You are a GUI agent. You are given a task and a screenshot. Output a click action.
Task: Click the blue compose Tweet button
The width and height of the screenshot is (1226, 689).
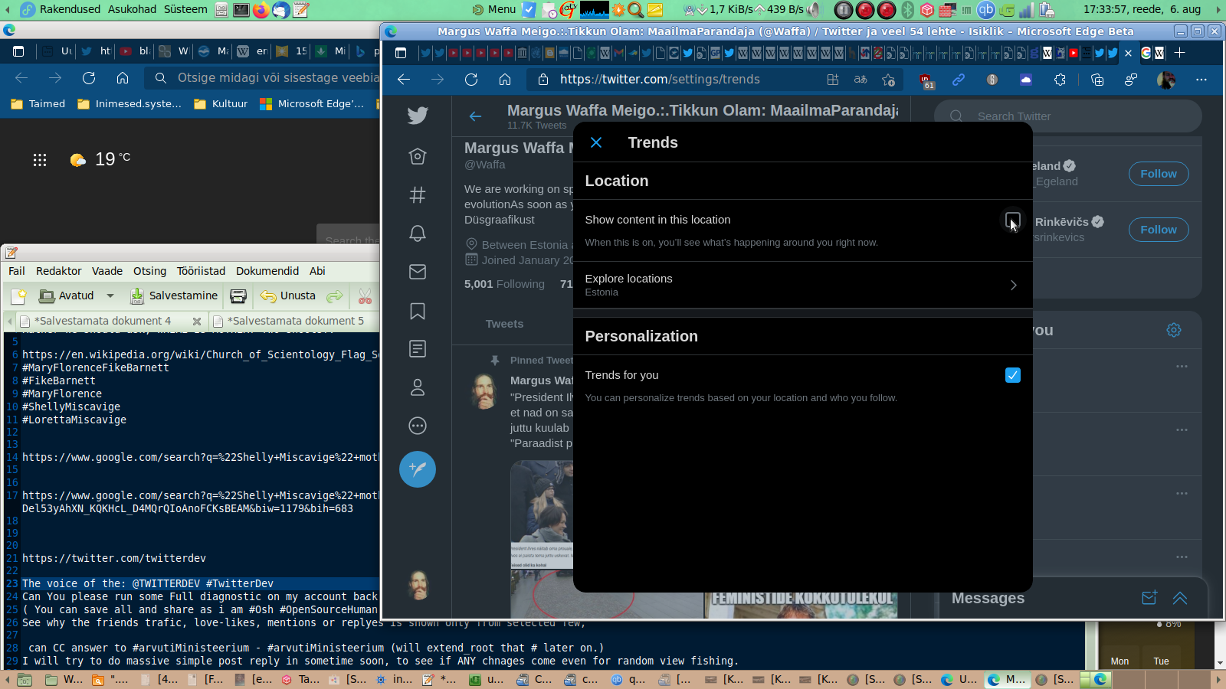click(x=418, y=469)
